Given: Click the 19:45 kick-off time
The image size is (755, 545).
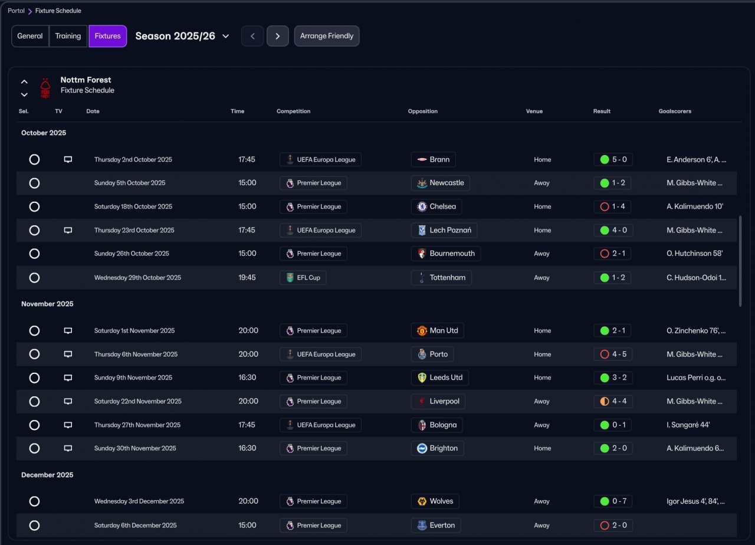Looking at the screenshot, I should pyautogui.click(x=247, y=278).
